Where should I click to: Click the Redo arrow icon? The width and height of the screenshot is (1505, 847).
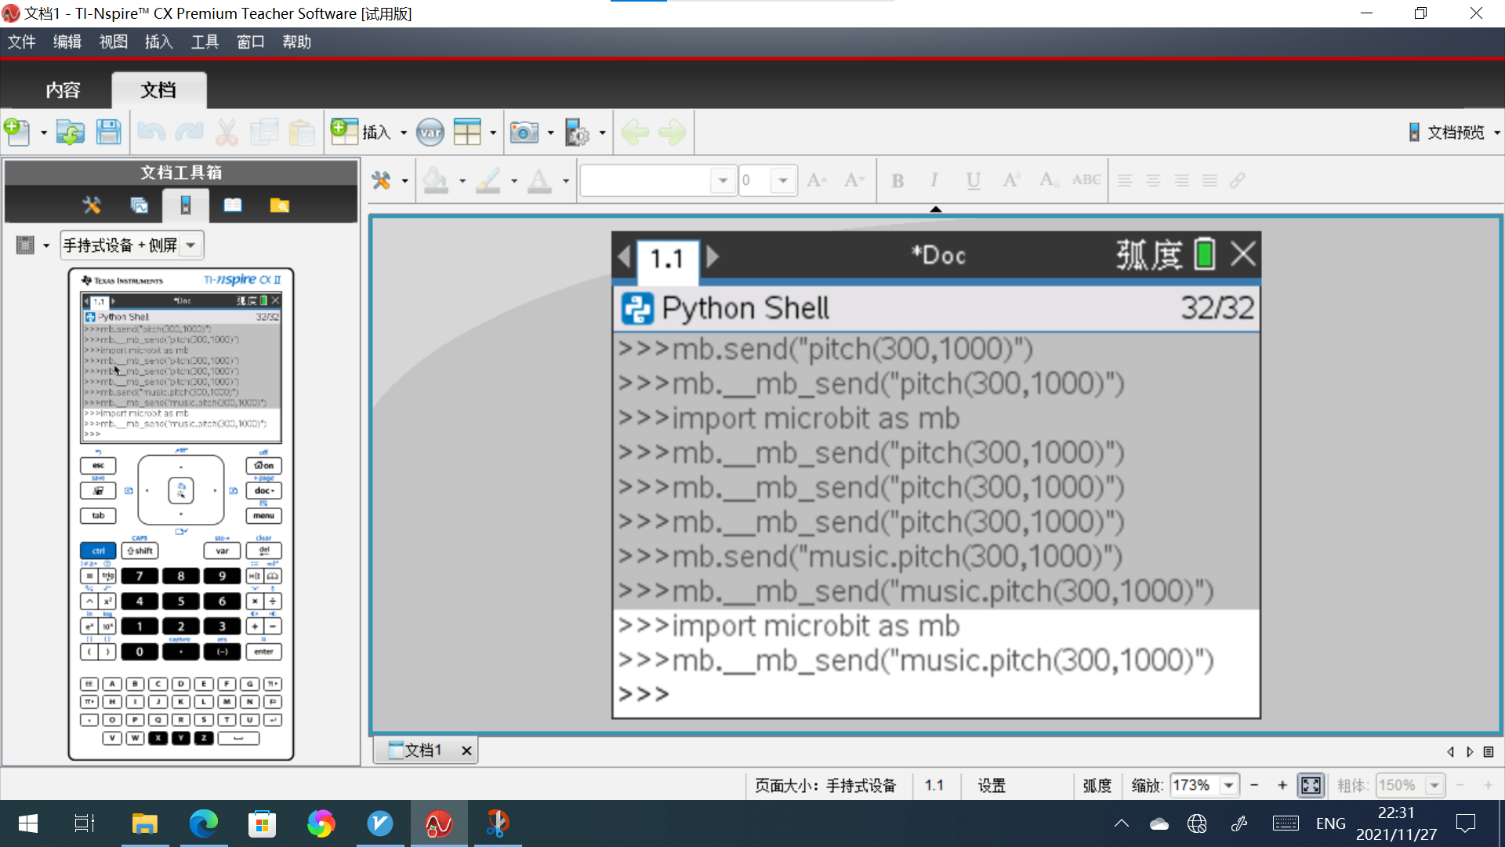click(x=189, y=133)
